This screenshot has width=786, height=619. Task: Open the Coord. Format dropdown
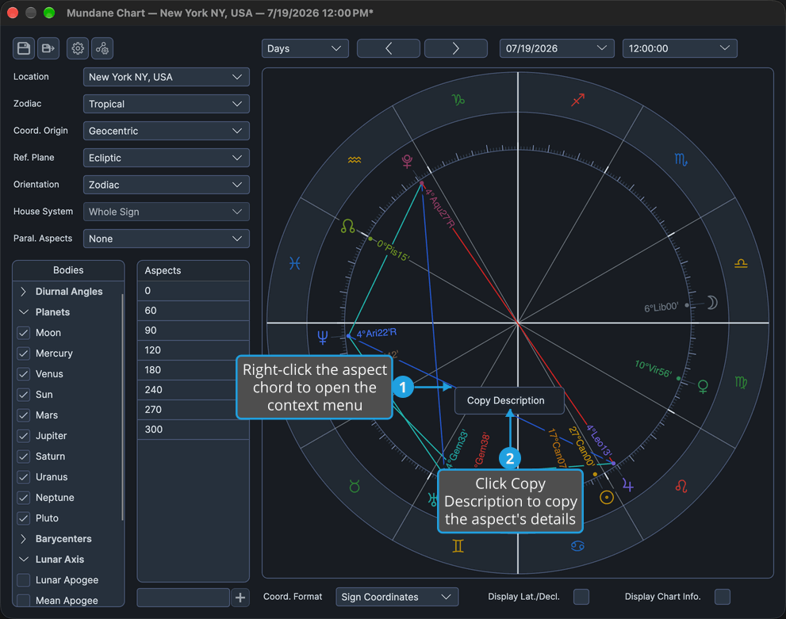click(x=397, y=597)
